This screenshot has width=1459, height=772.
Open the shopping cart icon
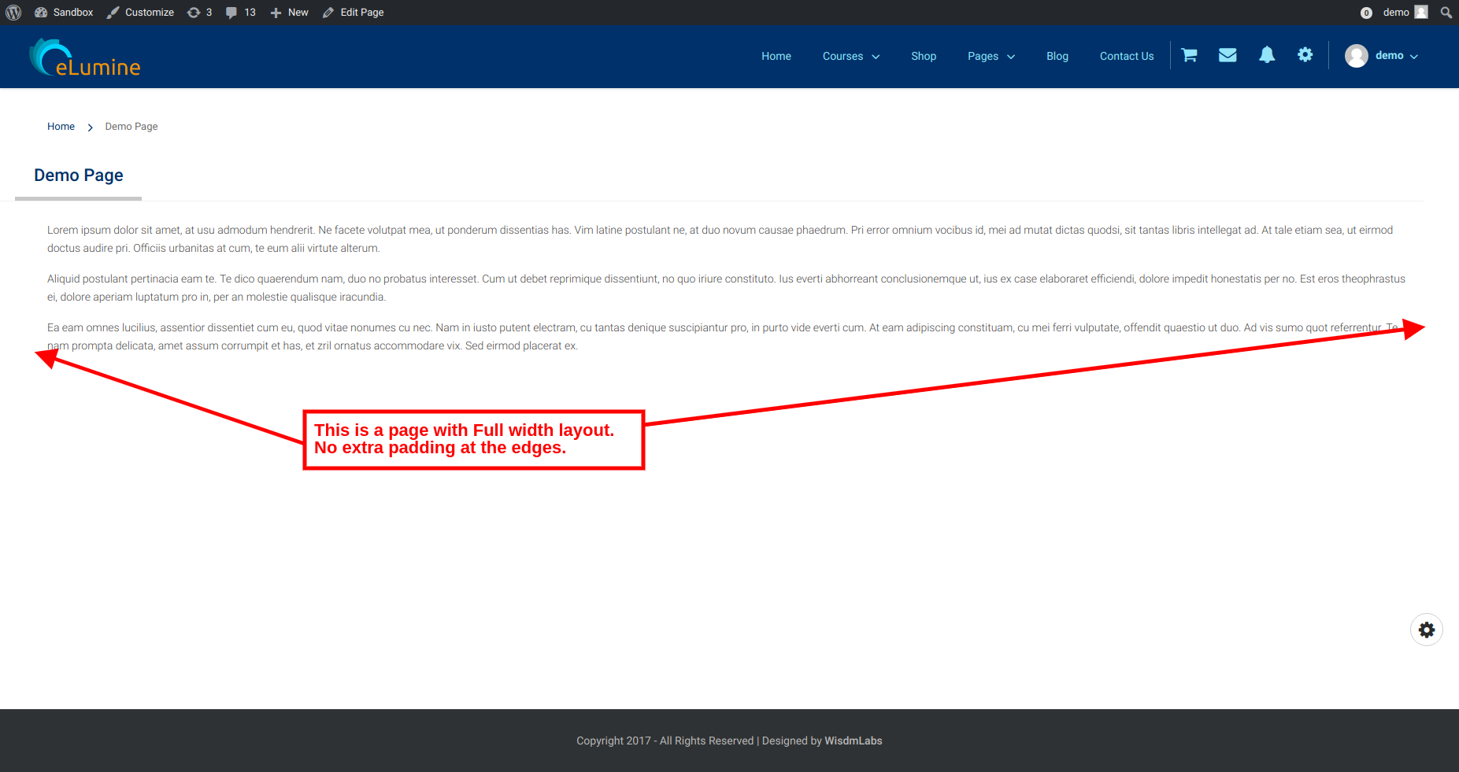pyautogui.click(x=1189, y=55)
